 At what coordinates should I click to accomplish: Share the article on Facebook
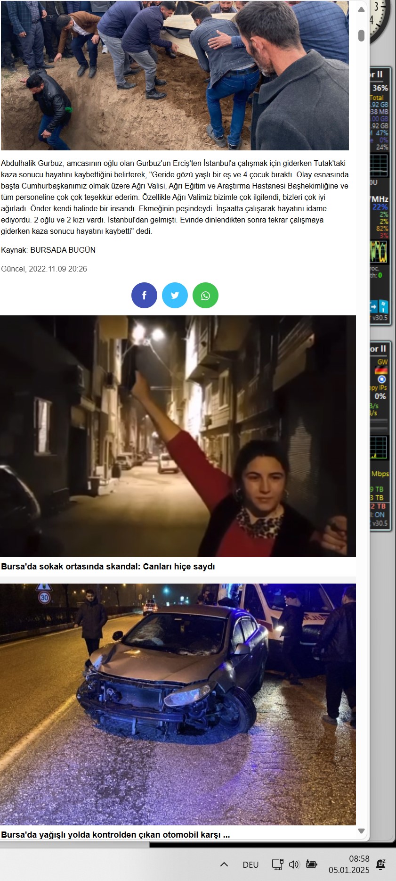tap(144, 296)
